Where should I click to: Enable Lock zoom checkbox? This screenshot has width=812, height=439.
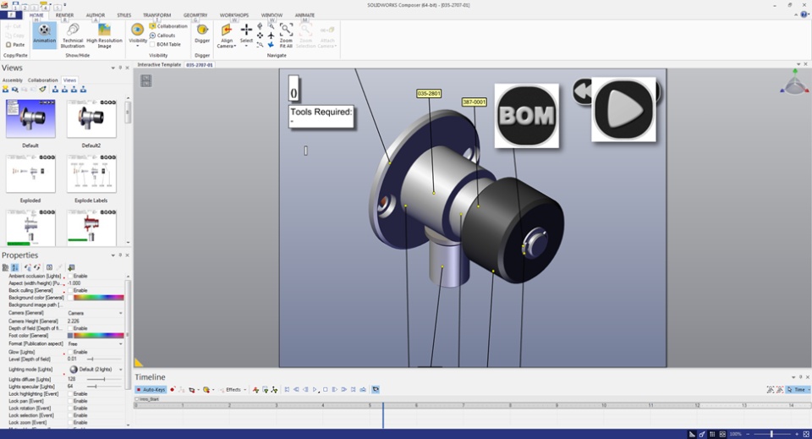coord(70,422)
